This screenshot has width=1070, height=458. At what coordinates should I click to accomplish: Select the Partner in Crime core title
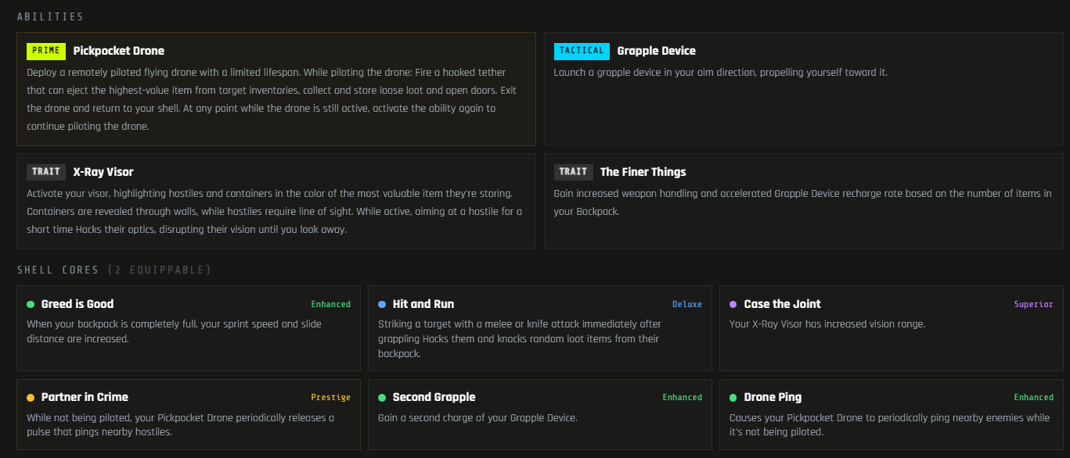click(85, 397)
